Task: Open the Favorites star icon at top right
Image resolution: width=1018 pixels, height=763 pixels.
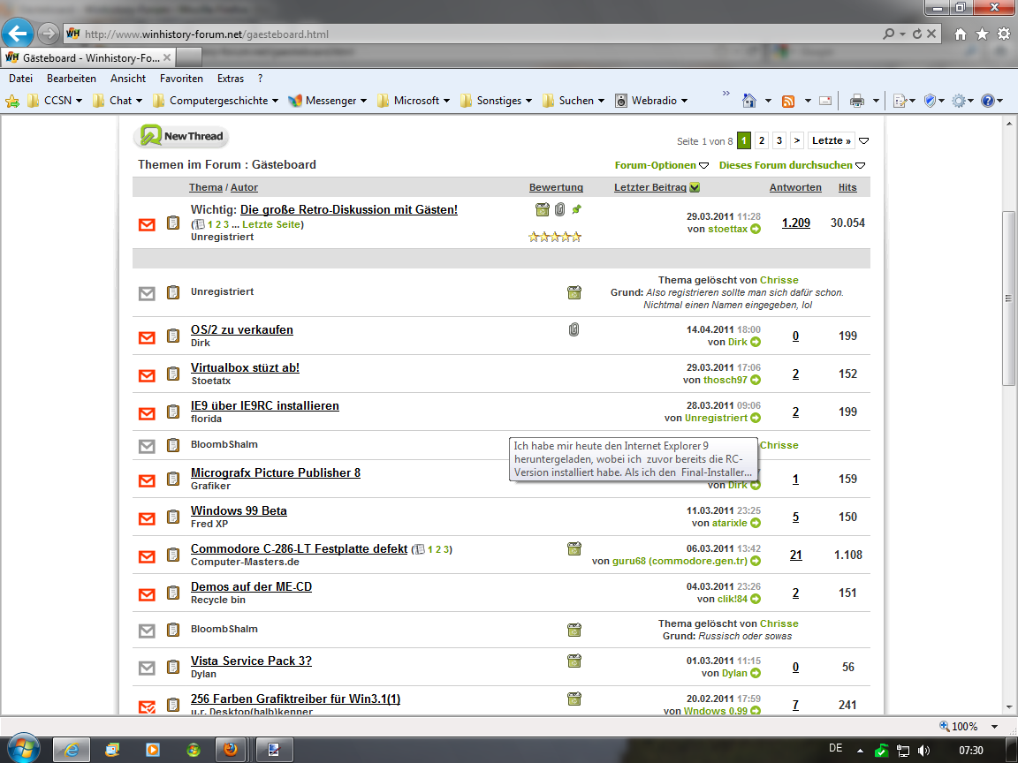Action: pos(982,34)
